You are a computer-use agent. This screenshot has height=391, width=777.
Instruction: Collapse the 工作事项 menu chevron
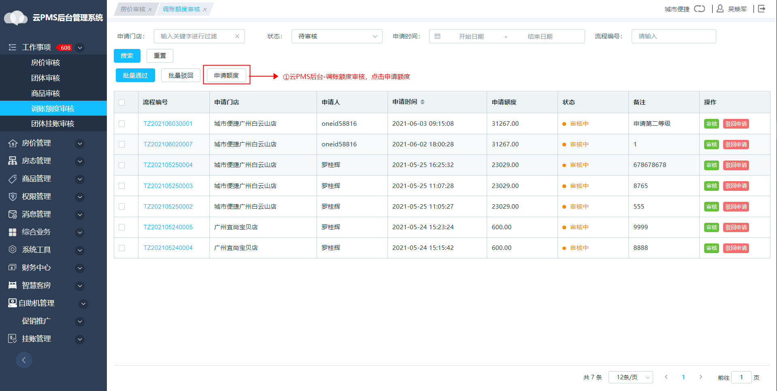pyautogui.click(x=80, y=48)
